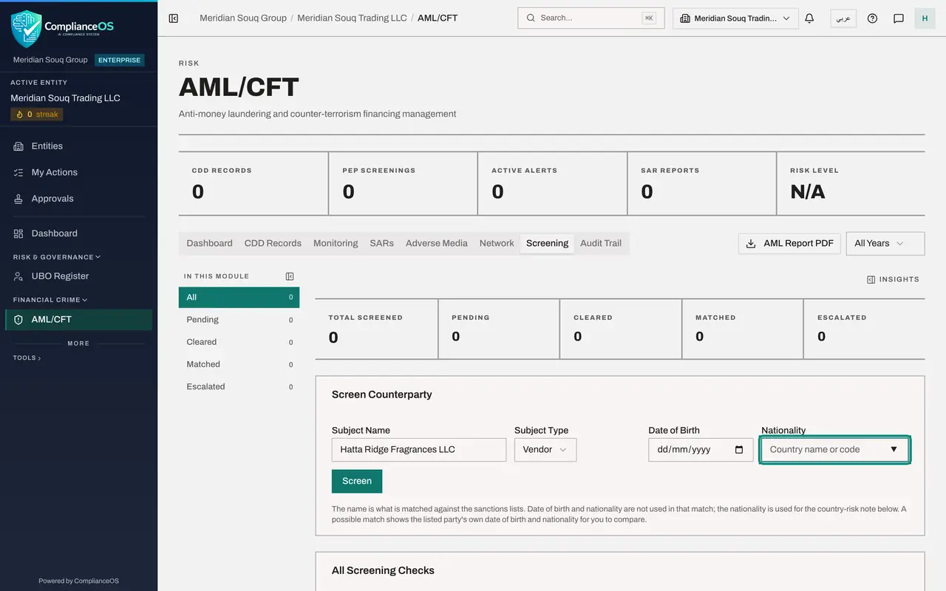Open Dashboard from the sidebar
The image size is (946, 591).
79,233
